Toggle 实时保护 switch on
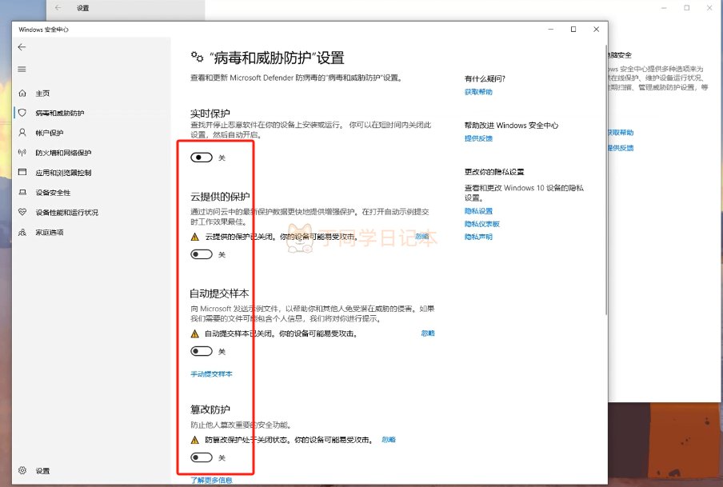The height and width of the screenshot is (487, 723). coord(202,158)
